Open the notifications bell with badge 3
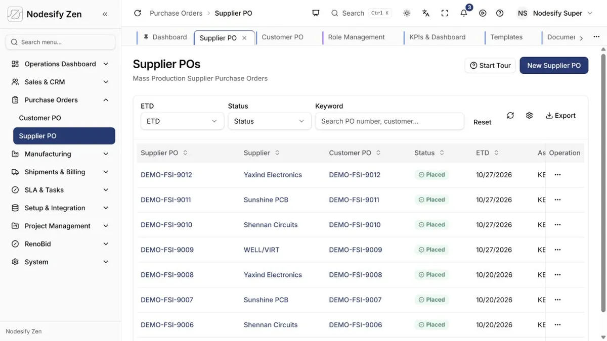607x341 pixels. 464,13
